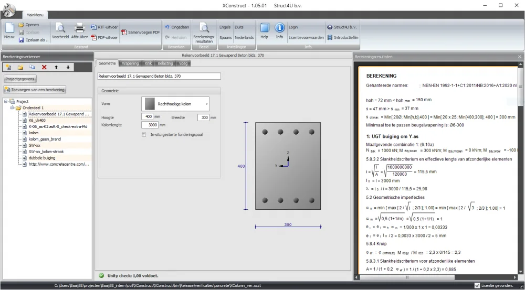Click Toevoegen van een berekening

click(35, 90)
